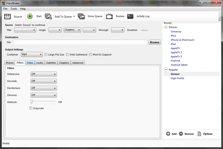Click the Preview television icon

click(109, 16)
